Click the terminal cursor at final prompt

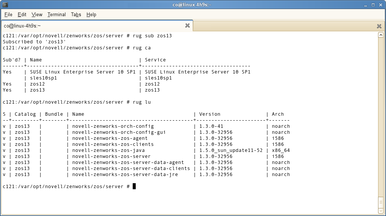pyautogui.click(x=134, y=186)
